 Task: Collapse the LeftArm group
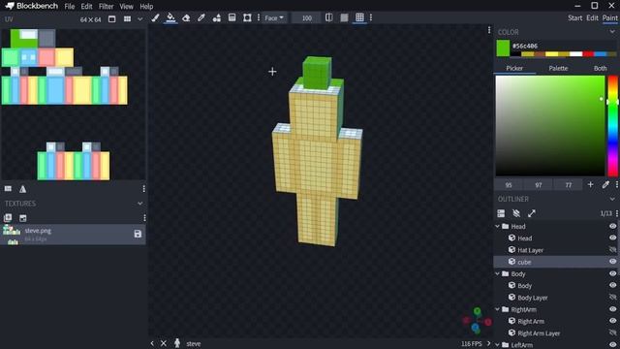coord(497,345)
